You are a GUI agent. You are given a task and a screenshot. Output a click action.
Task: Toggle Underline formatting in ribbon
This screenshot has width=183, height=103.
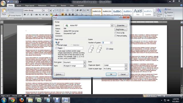coord(31,15)
